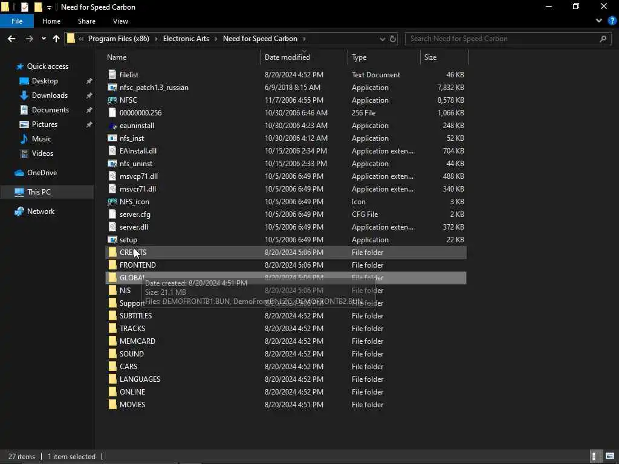Select the SUBTITLES folder name
Image resolution: width=619 pixels, height=464 pixels.
pos(135,315)
